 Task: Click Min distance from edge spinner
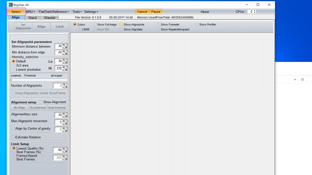pos(65,52)
